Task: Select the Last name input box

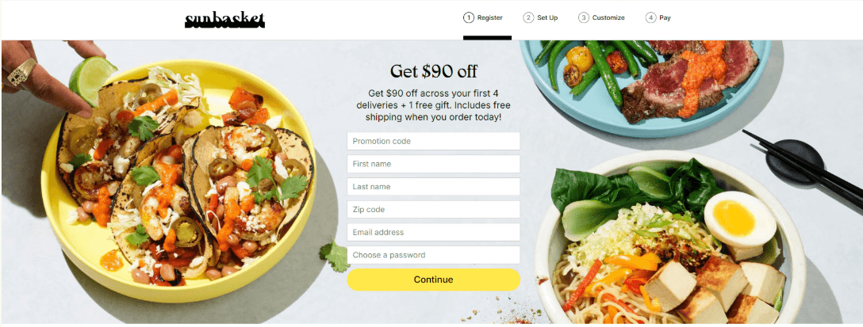Action: click(x=433, y=187)
